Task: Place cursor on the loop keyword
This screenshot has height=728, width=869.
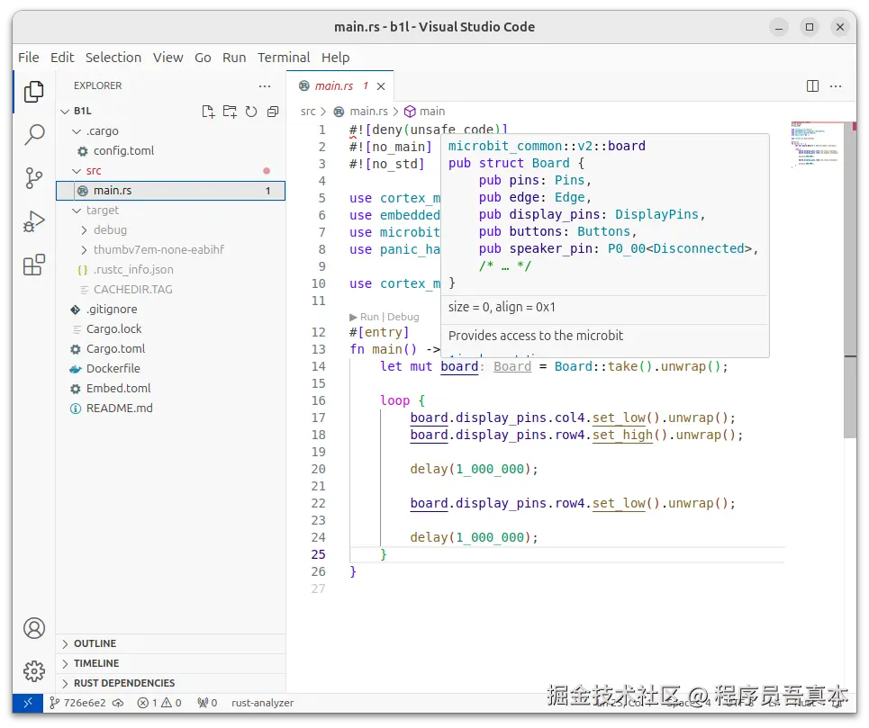Action: click(x=394, y=400)
